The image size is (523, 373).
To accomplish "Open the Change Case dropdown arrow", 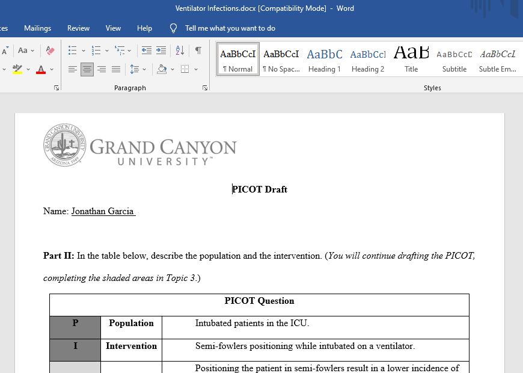I will [x=32, y=51].
